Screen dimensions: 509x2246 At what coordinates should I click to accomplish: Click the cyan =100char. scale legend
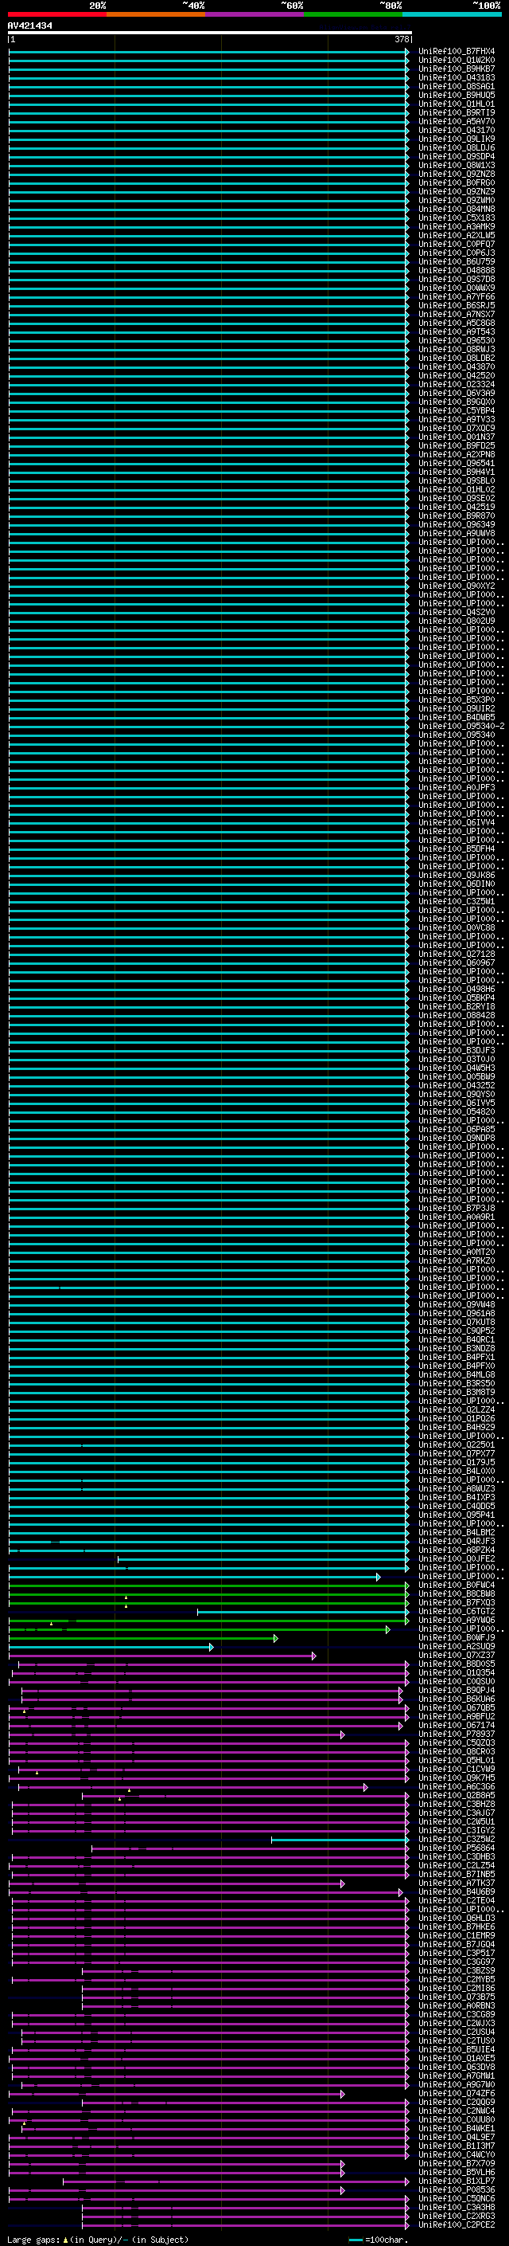(x=379, y=2240)
